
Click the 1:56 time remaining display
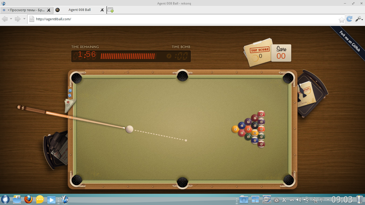click(x=87, y=54)
